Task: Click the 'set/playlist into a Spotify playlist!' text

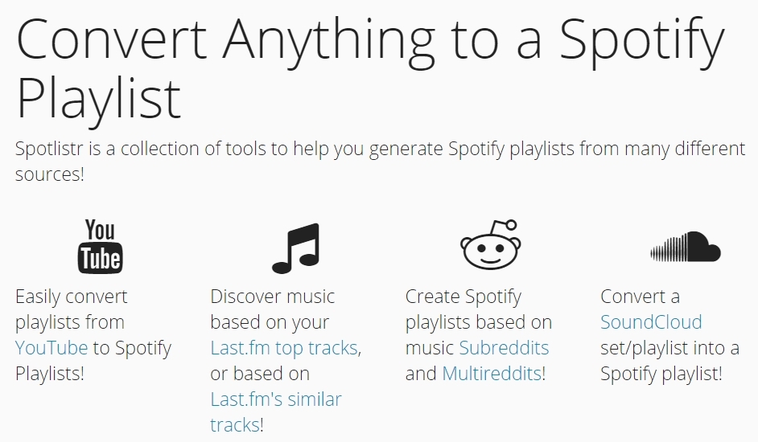Action: click(669, 361)
